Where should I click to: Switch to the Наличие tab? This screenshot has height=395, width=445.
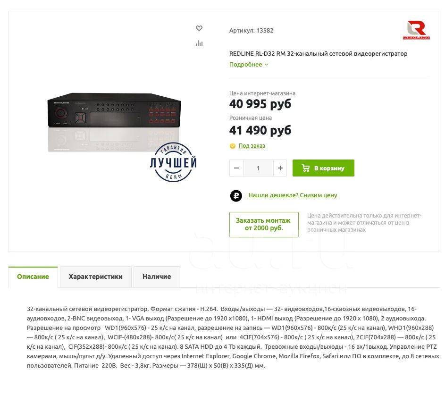coord(157,277)
